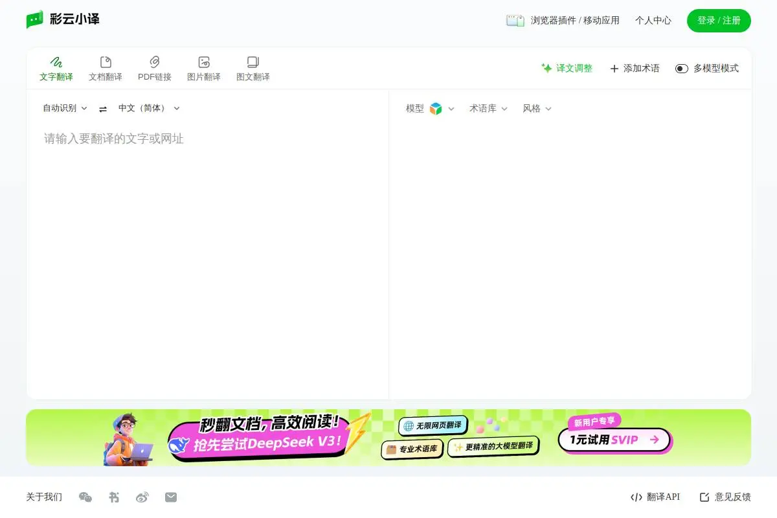The width and height of the screenshot is (777, 518).
Task: Click the feedback edit icon in footer
Action: [x=704, y=497]
